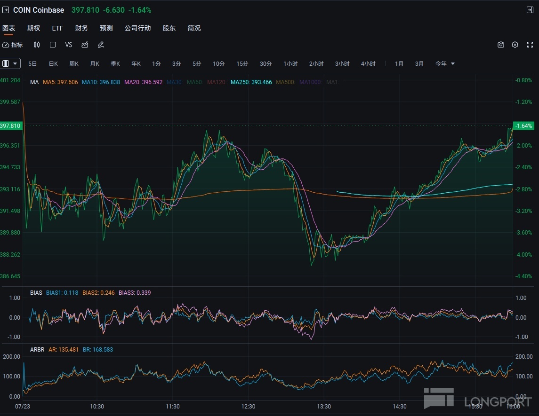Expand the left sidebar next to COIN title
The height and width of the screenshot is (416, 539).
6,10
